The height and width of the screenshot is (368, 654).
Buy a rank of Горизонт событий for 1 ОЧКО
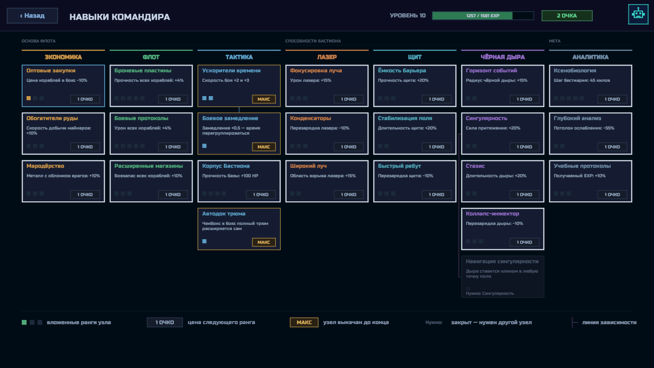[x=524, y=99]
